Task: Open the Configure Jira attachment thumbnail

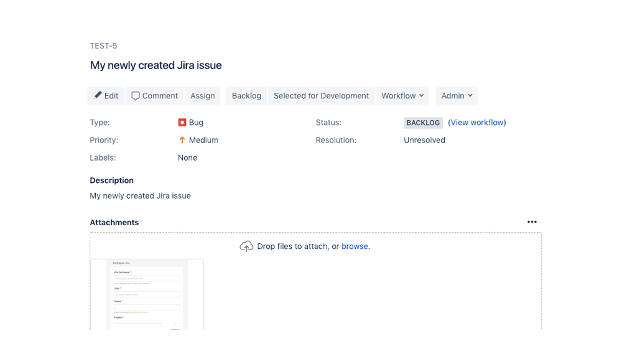Action: 147,294
